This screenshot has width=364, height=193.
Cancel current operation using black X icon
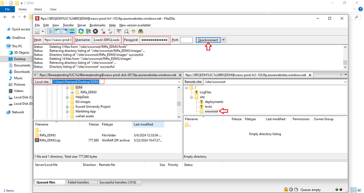[95, 31]
